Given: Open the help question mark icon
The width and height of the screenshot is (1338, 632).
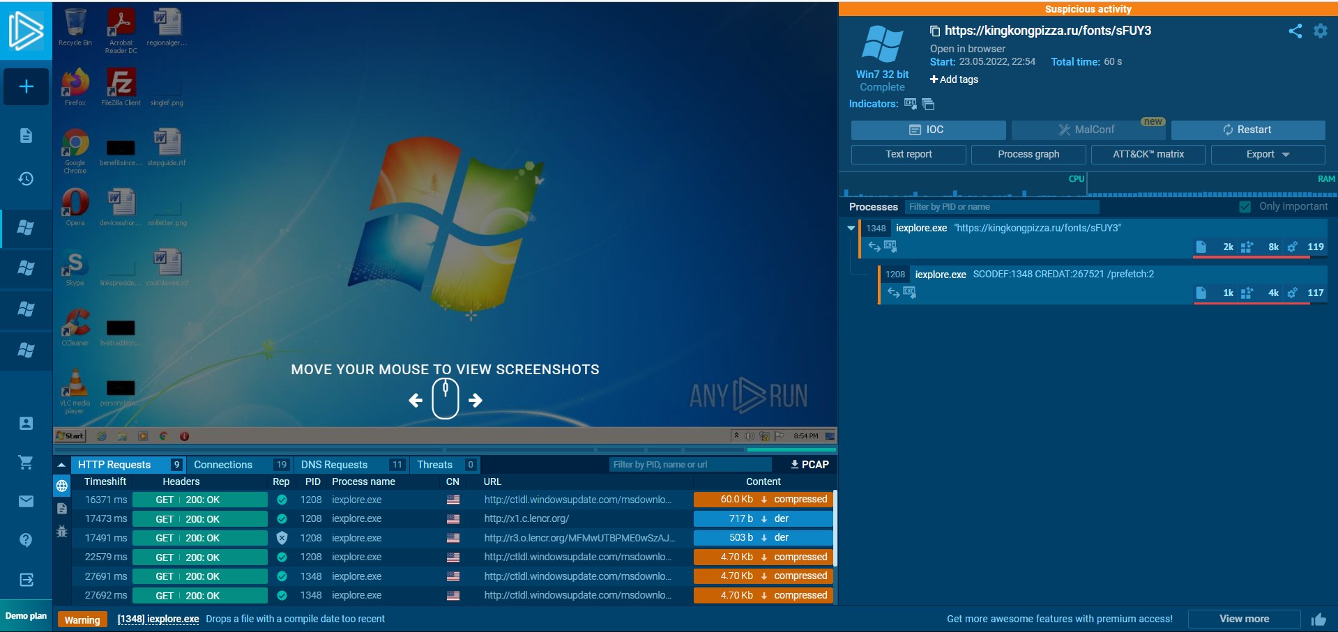Looking at the screenshot, I should (26, 540).
